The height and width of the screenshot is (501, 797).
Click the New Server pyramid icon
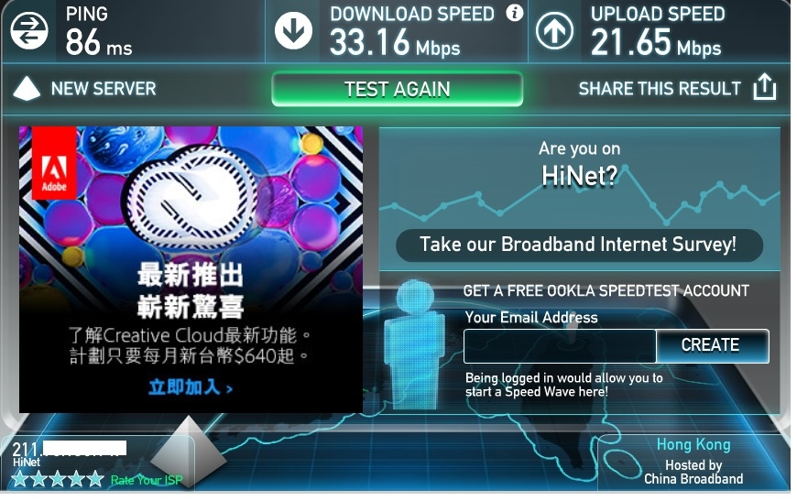[x=27, y=88]
